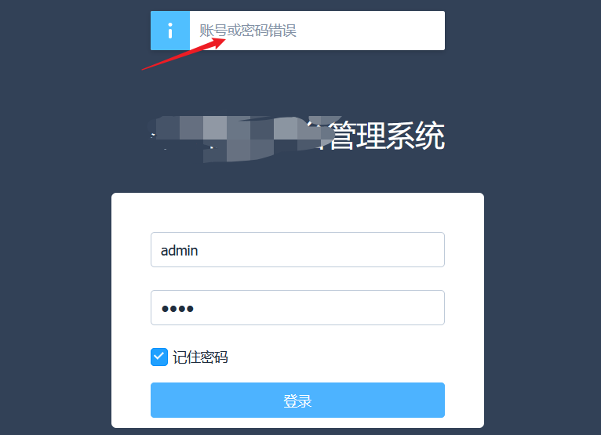601x435 pixels.
Task: Submit with the 登录 button
Action: [x=297, y=401]
